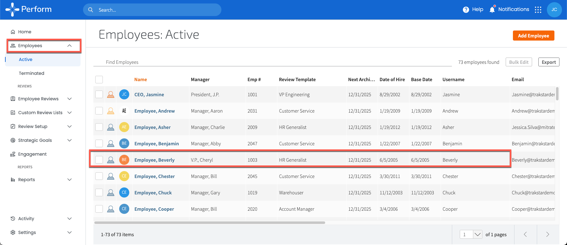Click the Home icon in sidebar

[13, 32]
